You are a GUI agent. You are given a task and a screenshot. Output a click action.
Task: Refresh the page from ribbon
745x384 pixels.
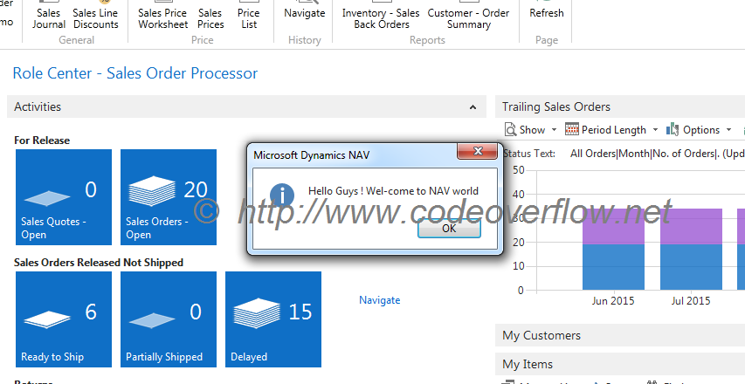point(547,10)
